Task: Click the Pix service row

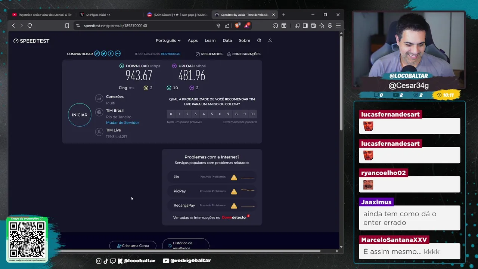Action: [212, 177]
